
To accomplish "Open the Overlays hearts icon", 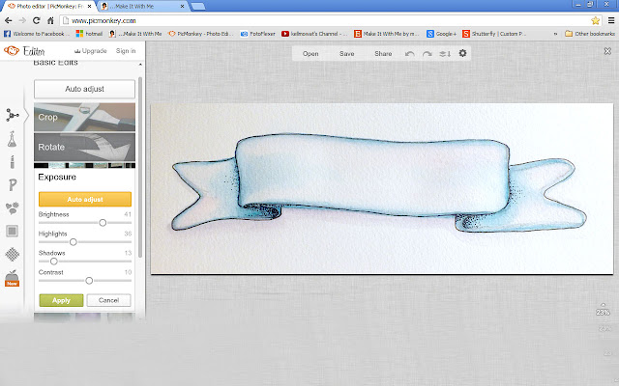I will click(x=13, y=208).
